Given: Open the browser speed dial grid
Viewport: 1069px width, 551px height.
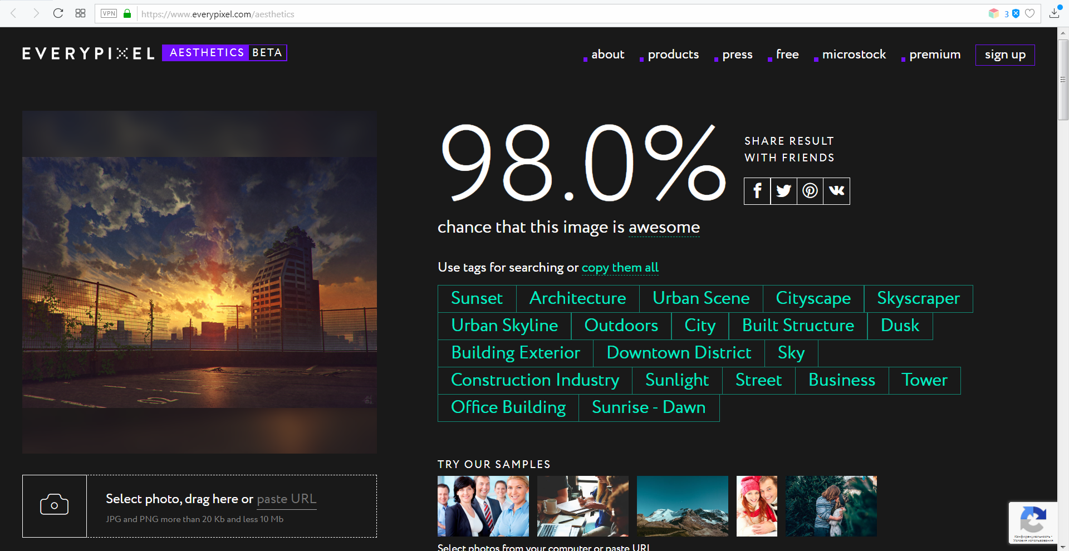Looking at the screenshot, I should [x=80, y=13].
